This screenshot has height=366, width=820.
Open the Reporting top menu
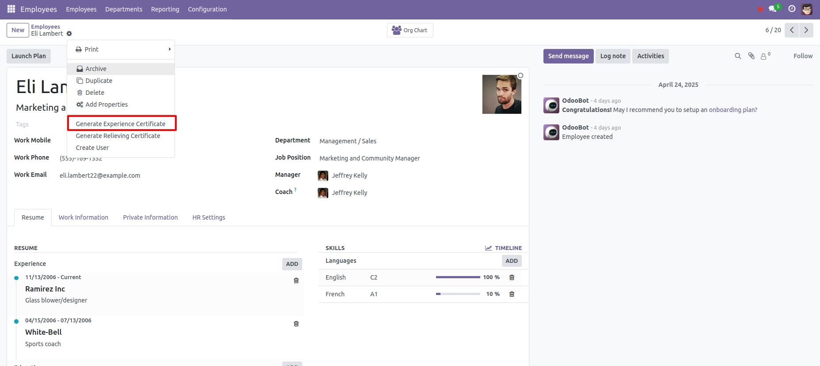pyautogui.click(x=165, y=9)
